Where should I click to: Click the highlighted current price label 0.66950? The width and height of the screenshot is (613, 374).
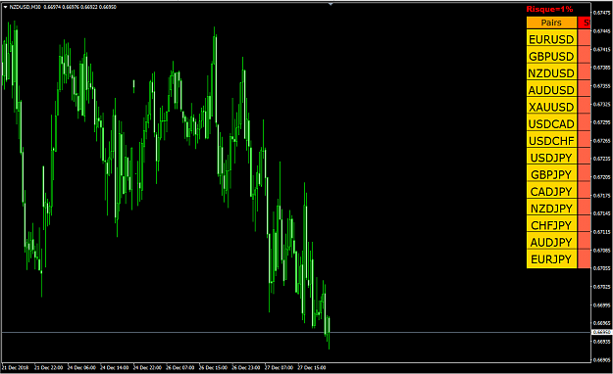click(x=602, y=332)
